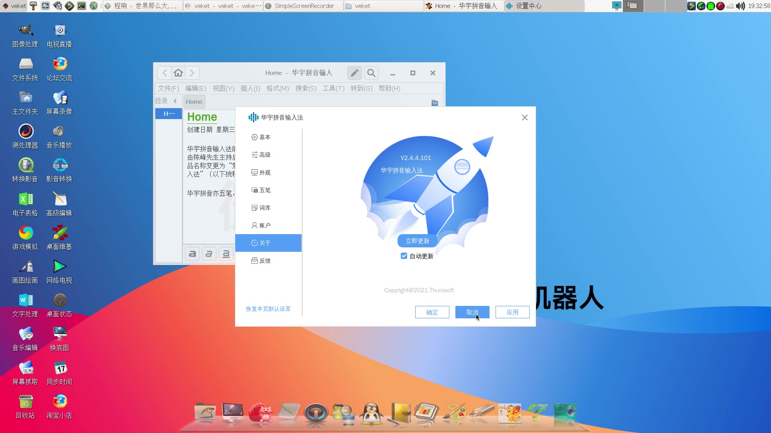Toggle the 自动更新 checkbox
The image size is (771, 433).
404,256
